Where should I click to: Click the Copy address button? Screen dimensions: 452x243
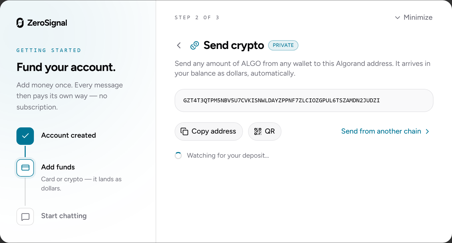coord(209,131)
